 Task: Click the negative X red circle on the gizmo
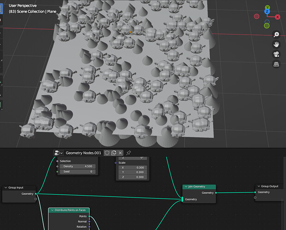tap(256, 17)
